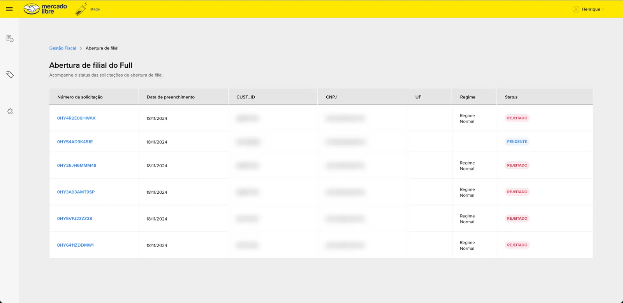This screenshot has height=303, width=623.
Task: Open request 0HY6411ZDDMW1
Action: coord(76,245)
